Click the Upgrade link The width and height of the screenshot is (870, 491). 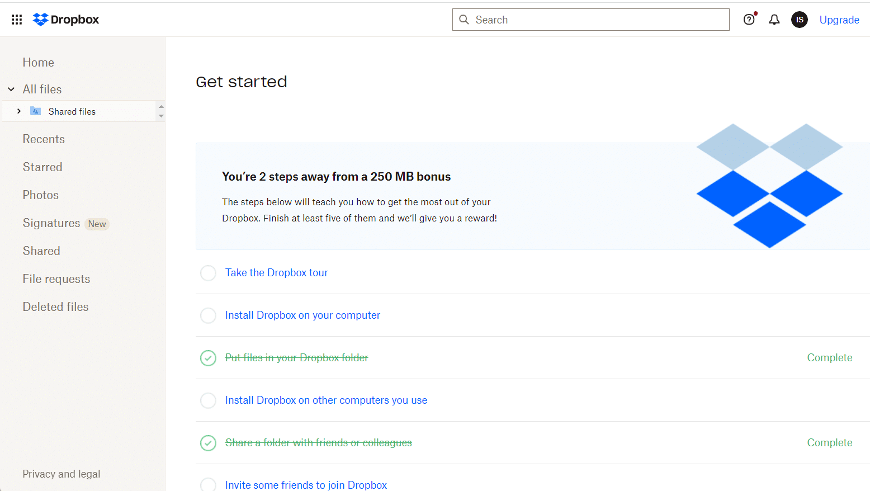(x=839, y=20)
